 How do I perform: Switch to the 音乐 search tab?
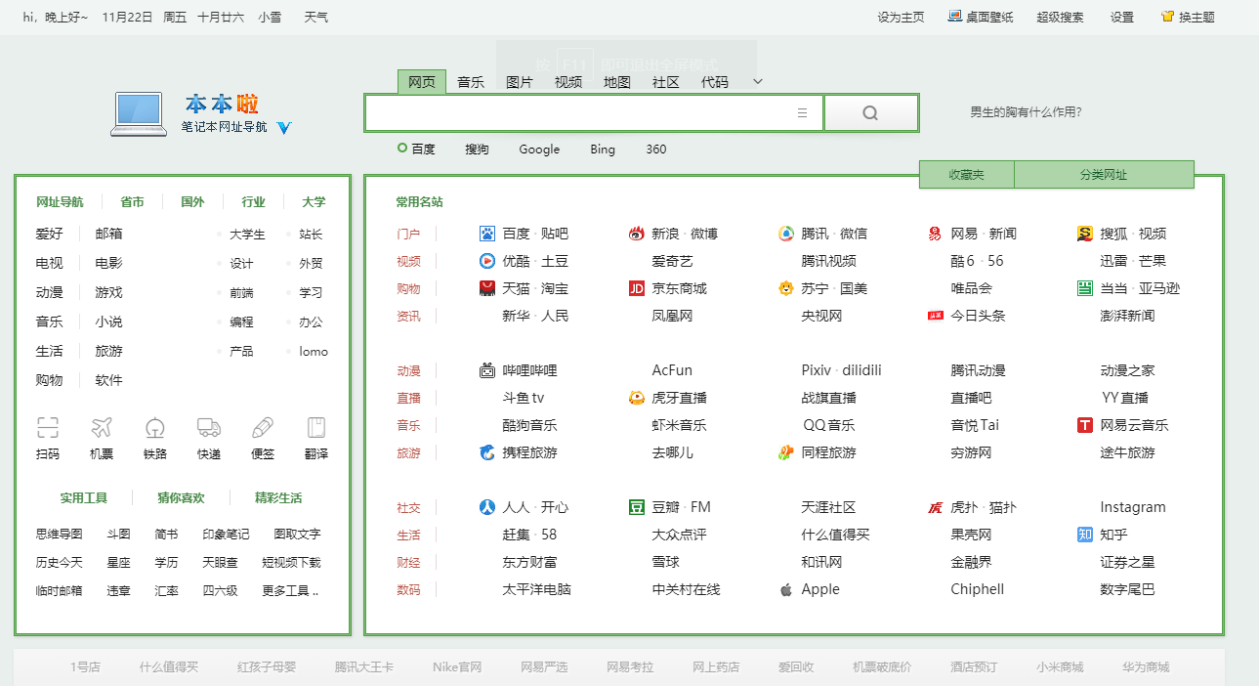pyautogui.click(x=471, y=82)
